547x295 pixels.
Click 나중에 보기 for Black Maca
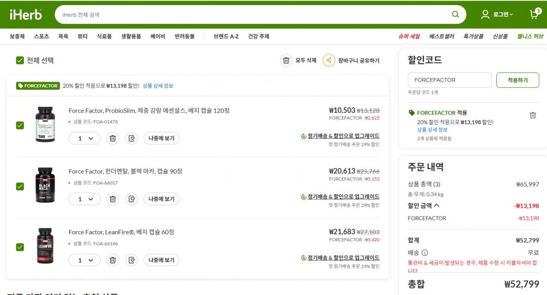(x=162, y=199)
